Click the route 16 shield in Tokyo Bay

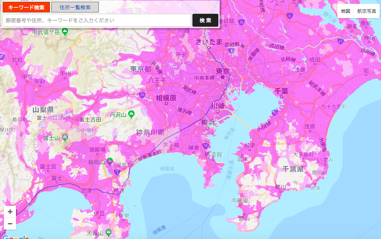click(275, 112)
